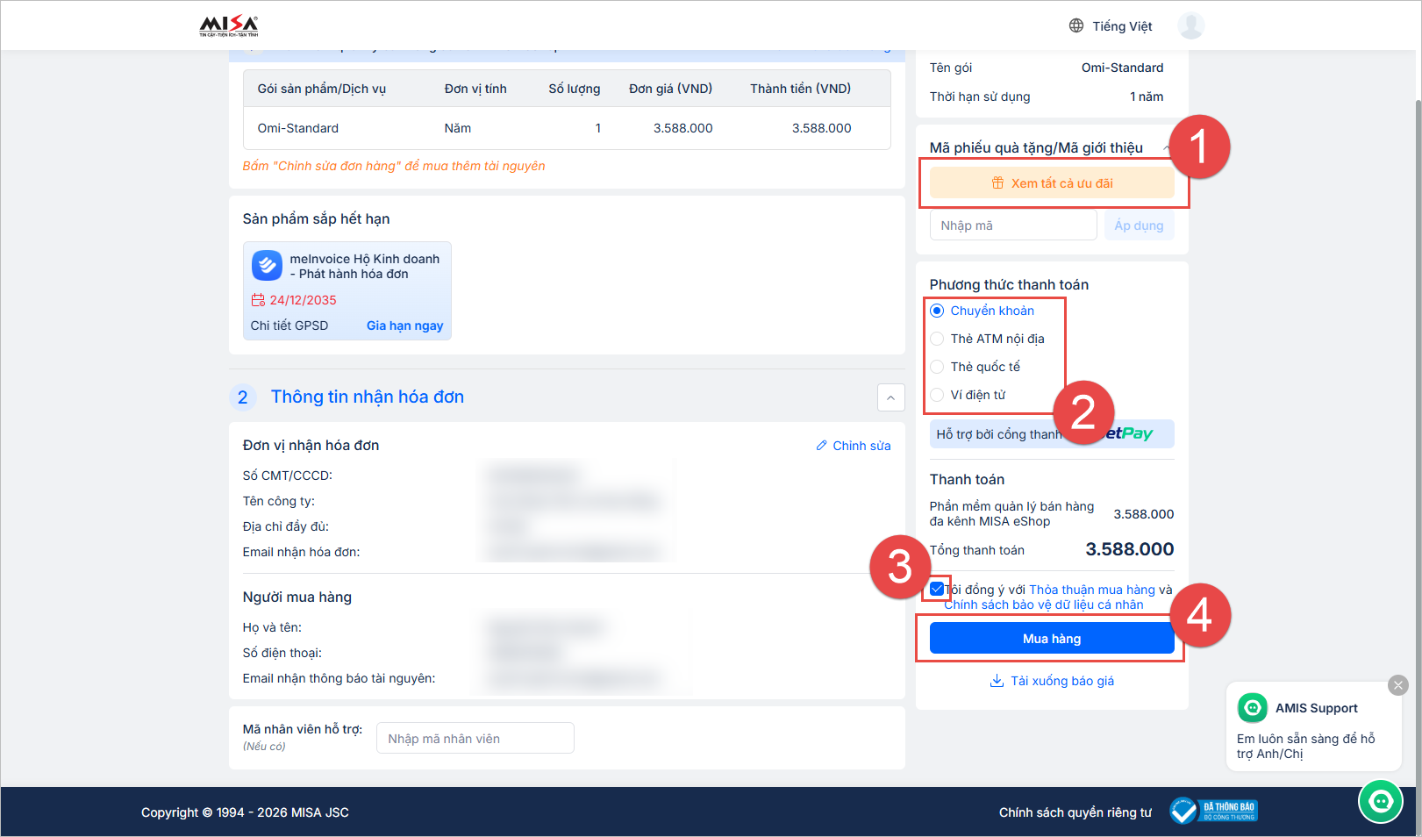Screen dimensions: 1422x837
Task: Focus the Nhập mã nhân viên field
Action: [x=475, y=739]
